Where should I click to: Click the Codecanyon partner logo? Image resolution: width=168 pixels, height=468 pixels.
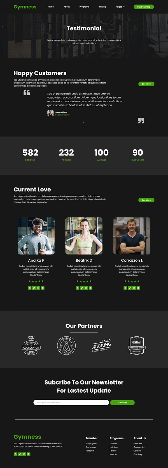pos(31,345)
